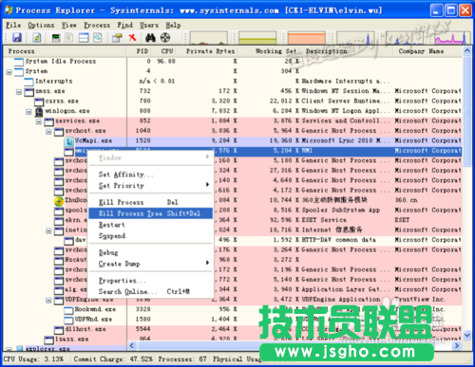Click the horizontal scrollbar left arrow

click(132, 346)
